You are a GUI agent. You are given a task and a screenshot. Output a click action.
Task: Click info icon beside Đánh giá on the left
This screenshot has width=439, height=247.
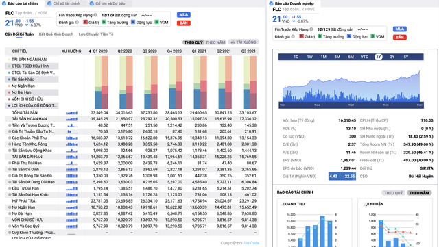[77, 22]
